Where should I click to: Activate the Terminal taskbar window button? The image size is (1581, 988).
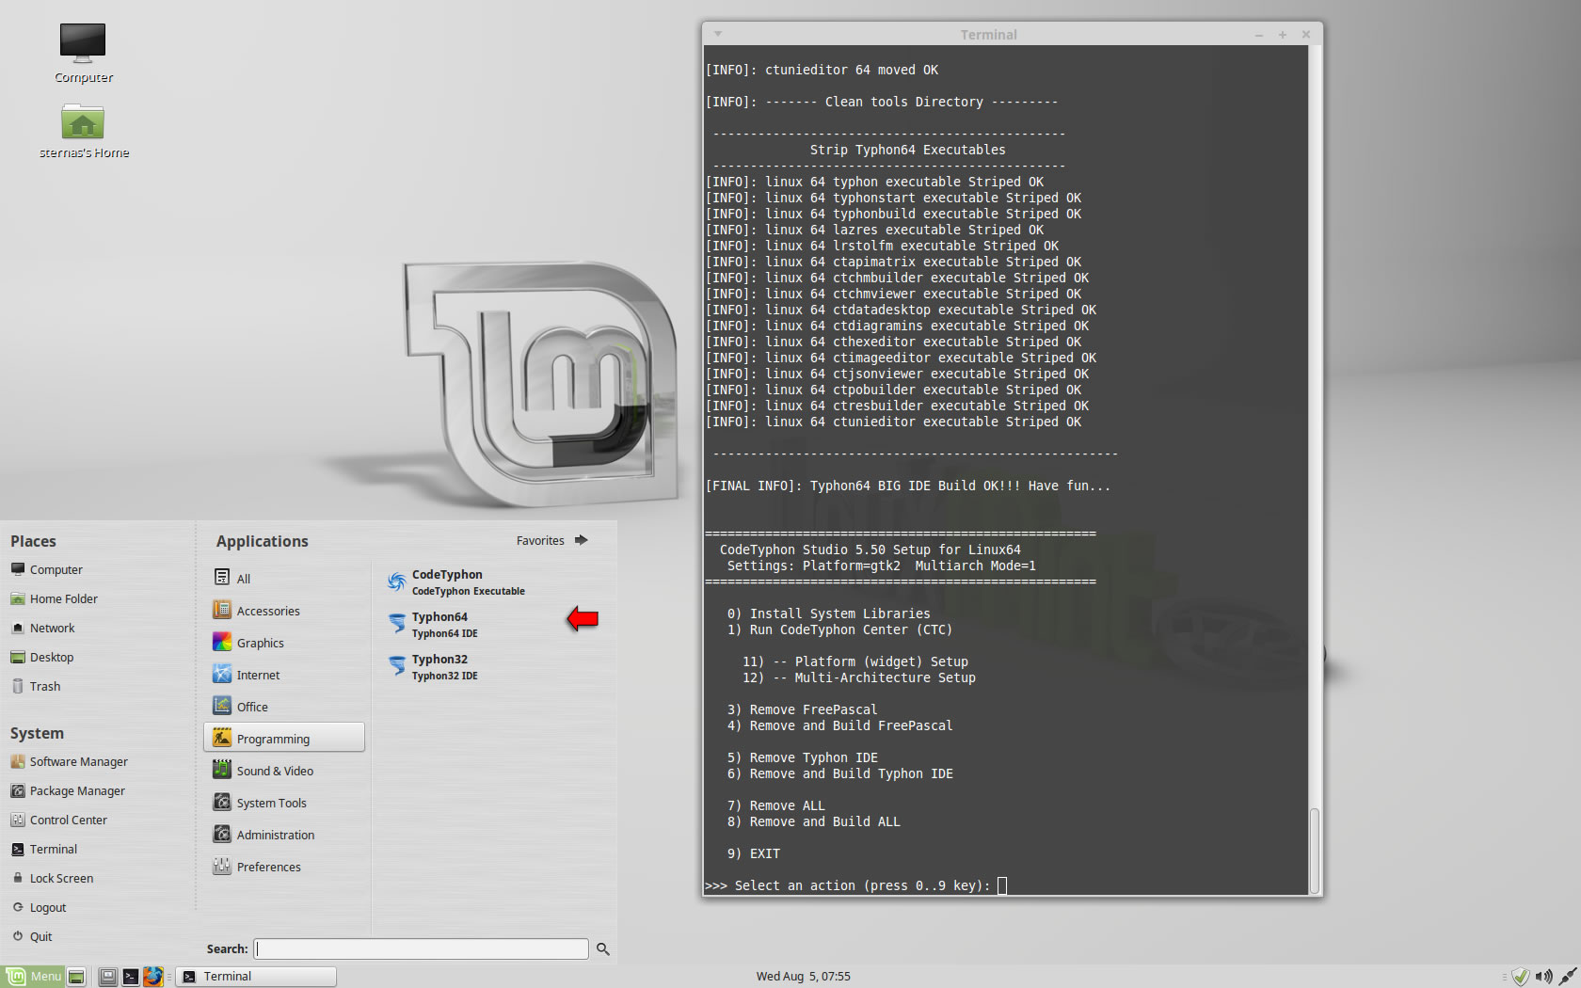tap(256, 977)
